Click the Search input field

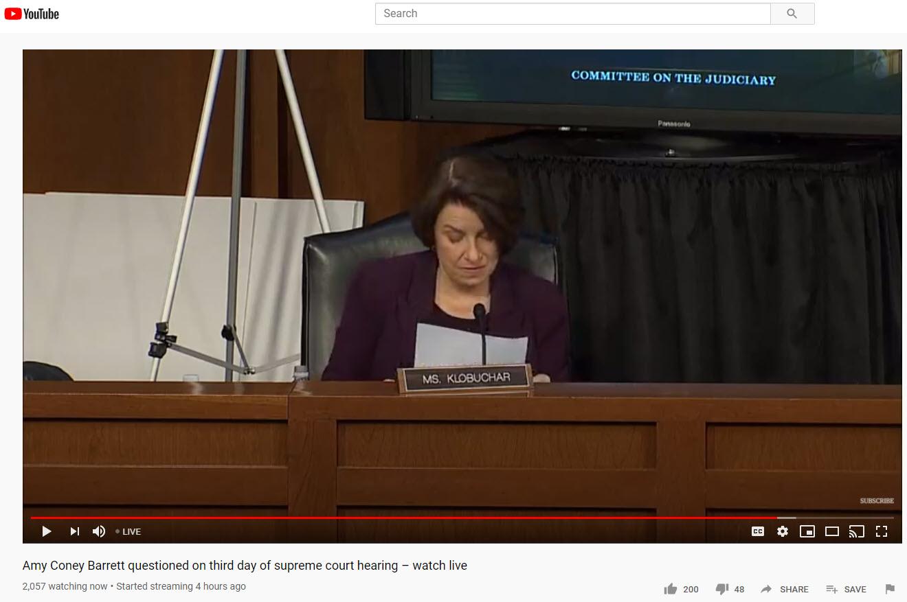(572, 14)
